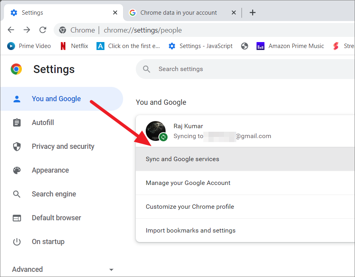
Task: Click the Search settings field
Action: point(245,69)
